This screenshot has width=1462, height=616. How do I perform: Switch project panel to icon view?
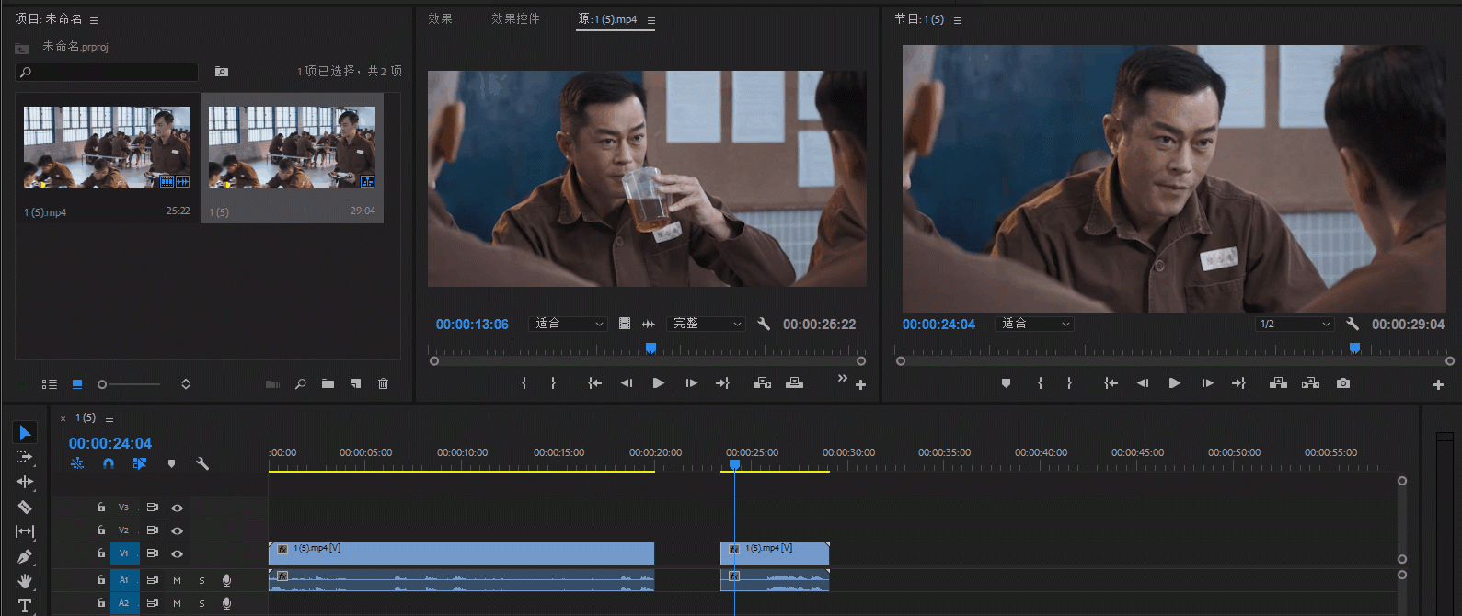[x=77, y=384]
